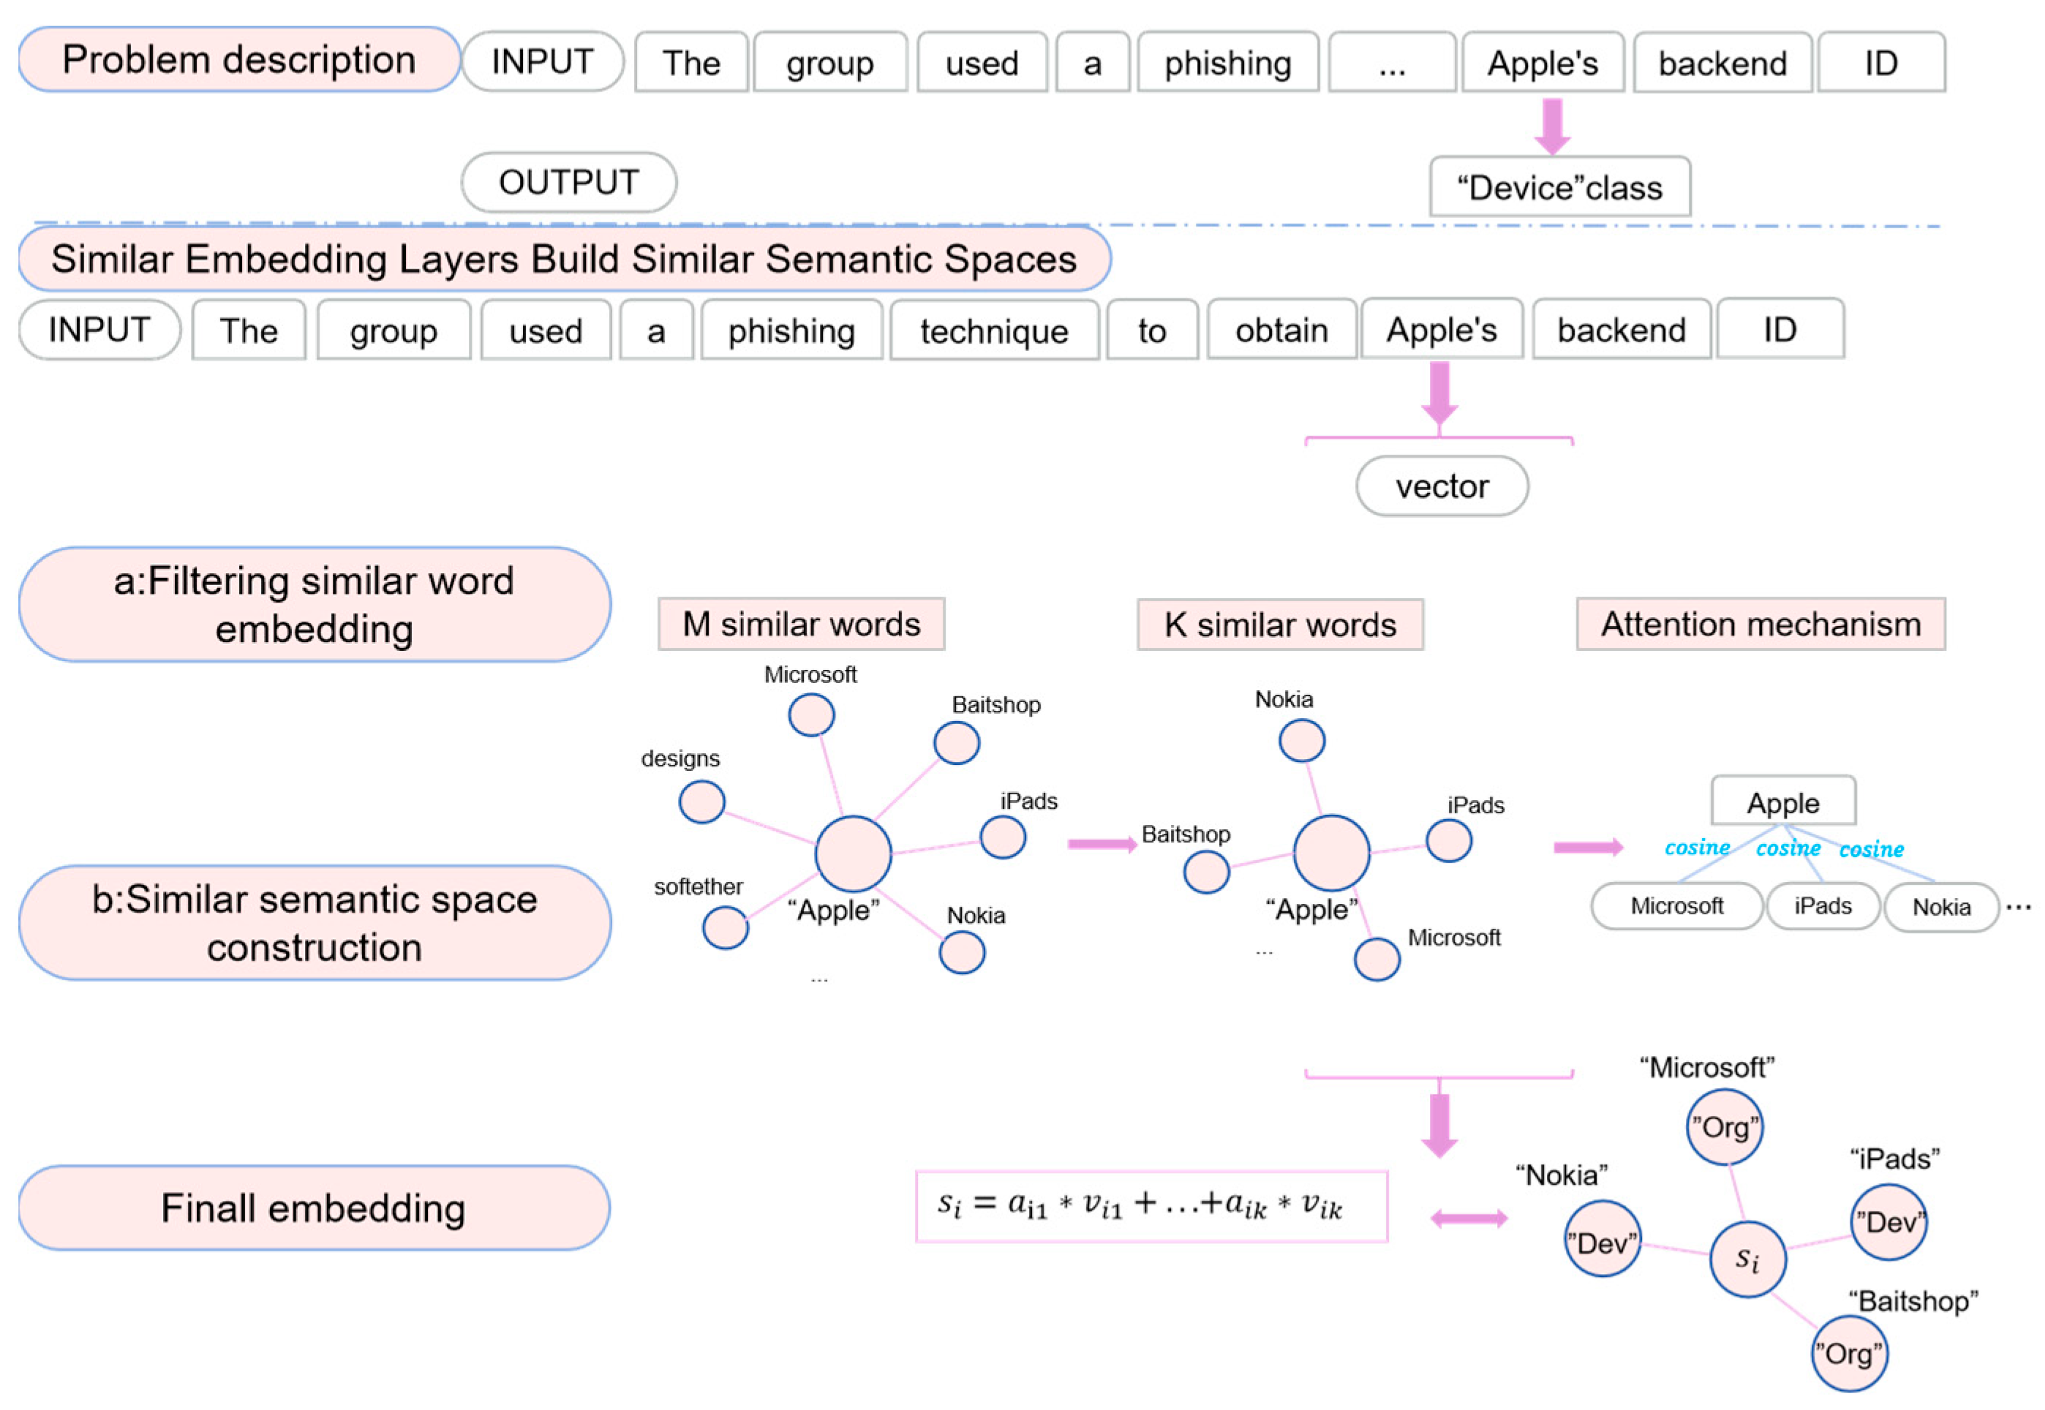
Task: Click the "Device"class box
Action: [x=1559, y=187]
